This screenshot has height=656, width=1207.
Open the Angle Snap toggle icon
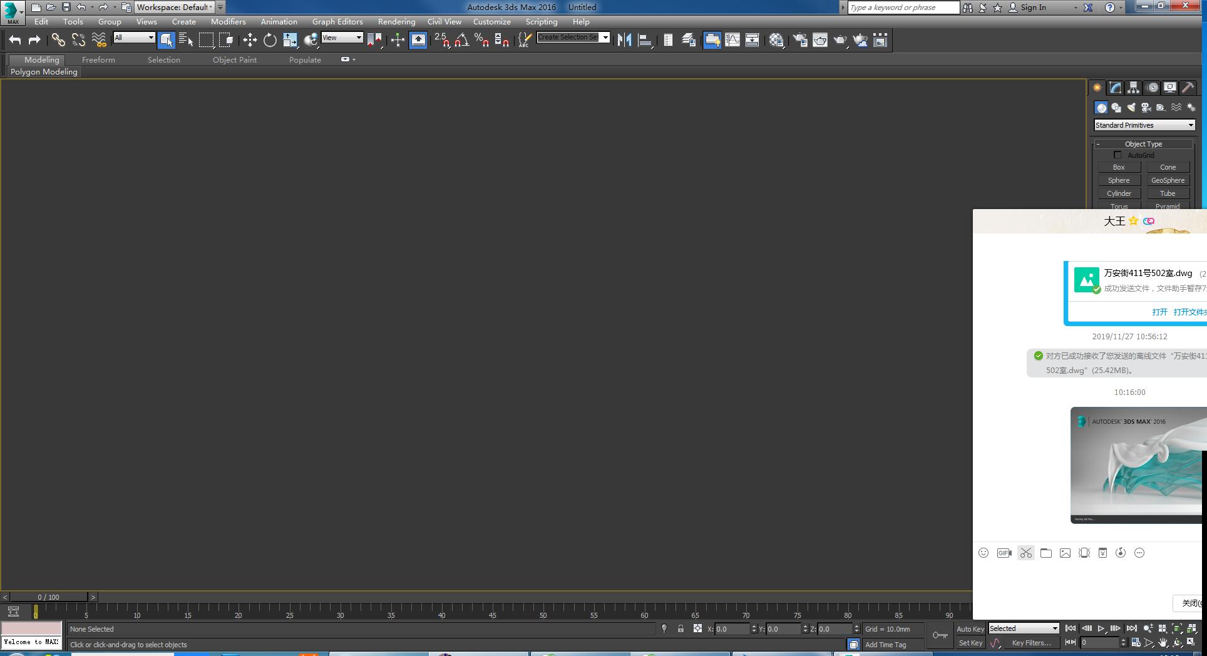pyautogui.click(x=461, y=40)
